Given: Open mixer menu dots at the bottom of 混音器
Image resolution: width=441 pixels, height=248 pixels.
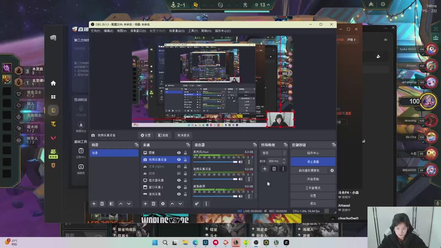Looking at the screenshot, I should coord(206,203).
